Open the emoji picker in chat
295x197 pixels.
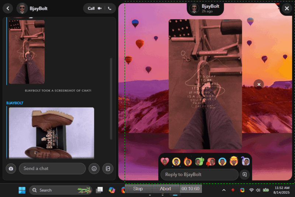click(94, 168)
